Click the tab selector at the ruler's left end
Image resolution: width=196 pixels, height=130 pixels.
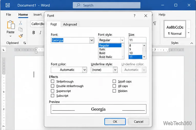(4, 50)
